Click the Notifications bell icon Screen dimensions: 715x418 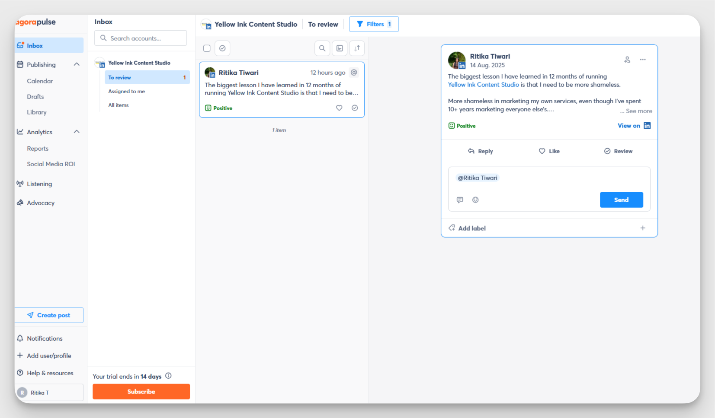pyautogui.click(x=20, y=338)
